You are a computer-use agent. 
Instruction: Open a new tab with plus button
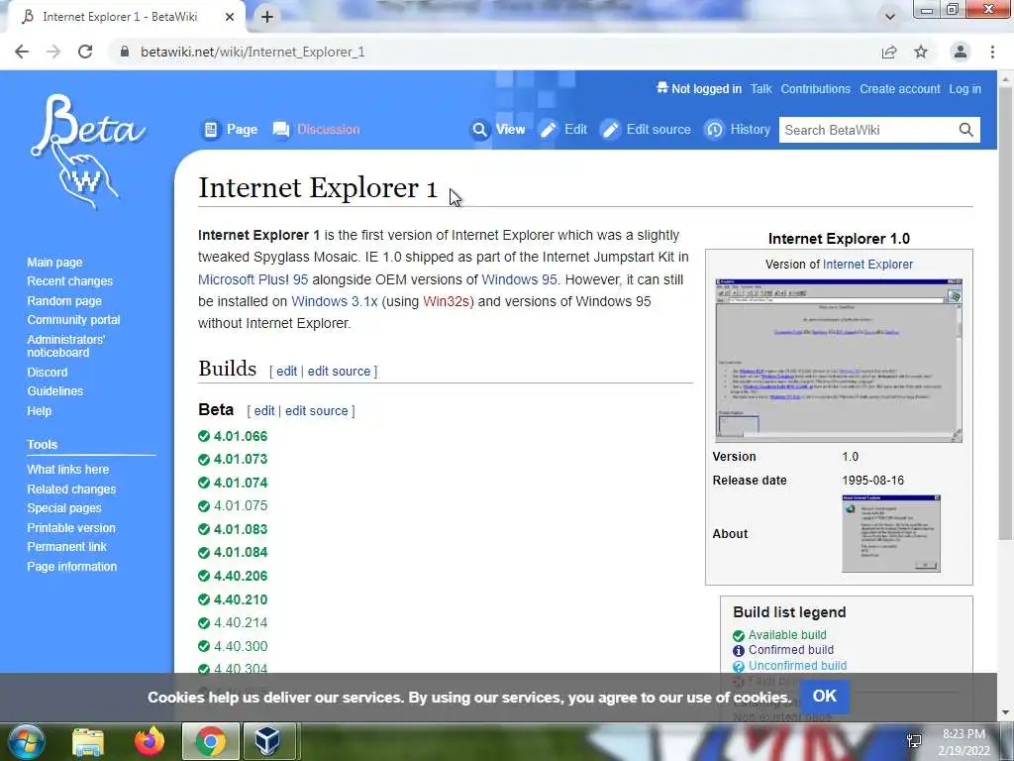tap(267, 17)
